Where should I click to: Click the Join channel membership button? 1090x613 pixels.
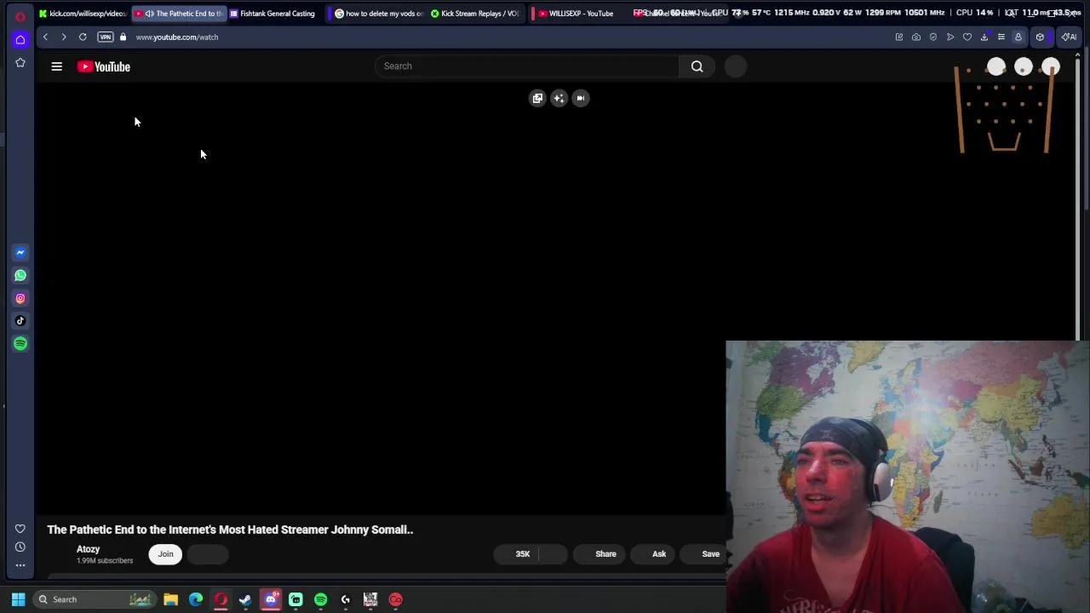tap(165, 554)
